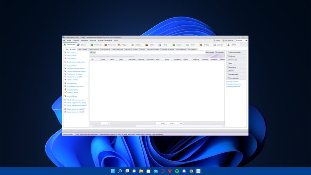Click the Wyświetl wszystkie link
The height and width of the screenshot is (175, 311).
coord(232,82)
